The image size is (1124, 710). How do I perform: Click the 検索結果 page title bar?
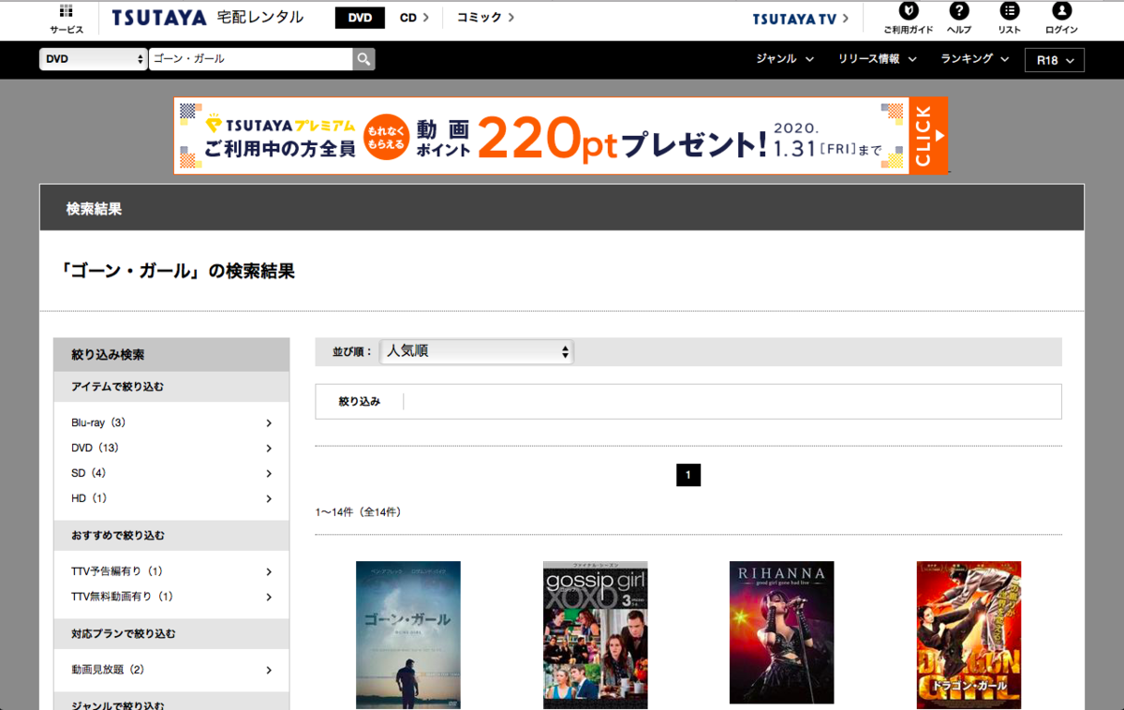[562, 208]
